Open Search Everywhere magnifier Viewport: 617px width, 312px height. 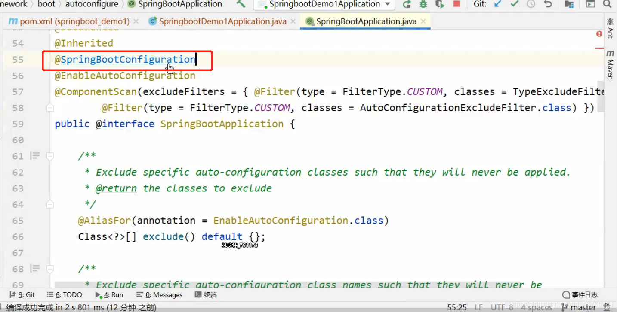(607, 4)
